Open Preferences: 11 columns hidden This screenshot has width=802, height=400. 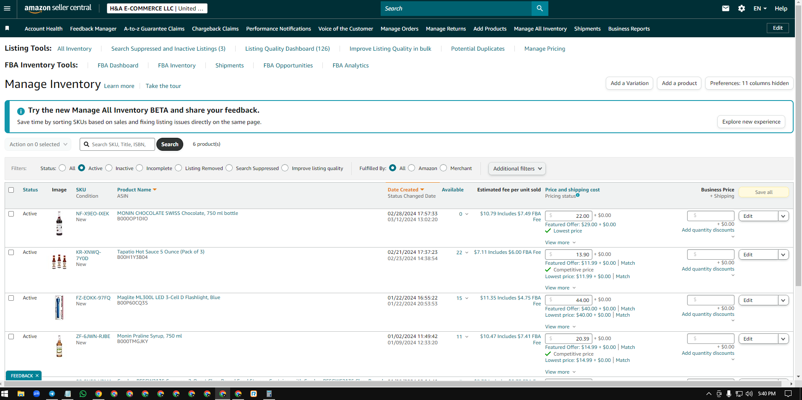749,83
